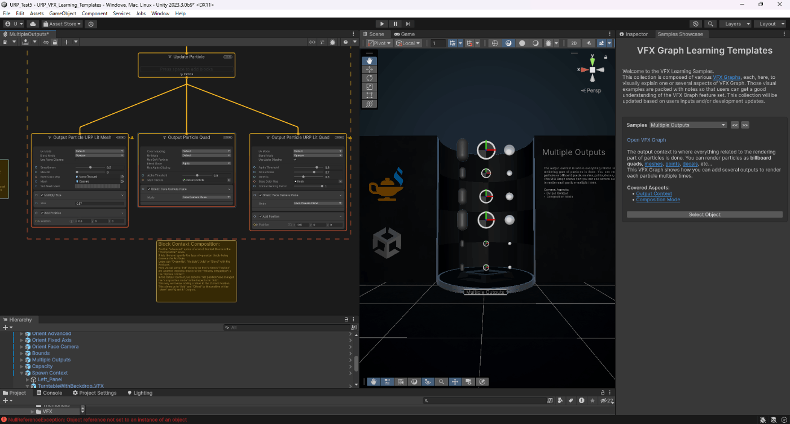
Task: Click the favorites star icon in Project
Action: pos(591,400)
